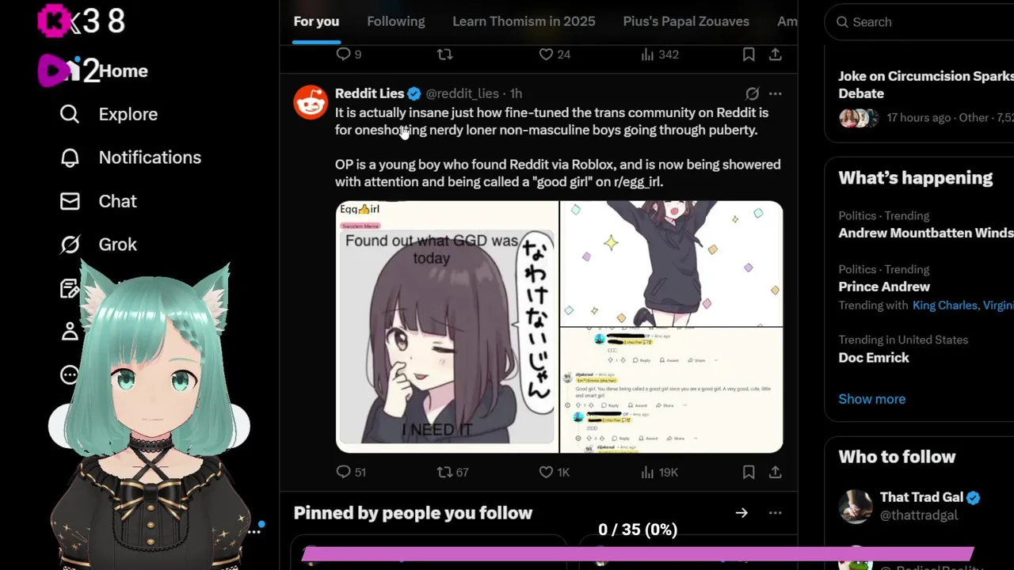Expand pinned posts with the arrow
Viewport: 1014px width, 570px height.
741,513
